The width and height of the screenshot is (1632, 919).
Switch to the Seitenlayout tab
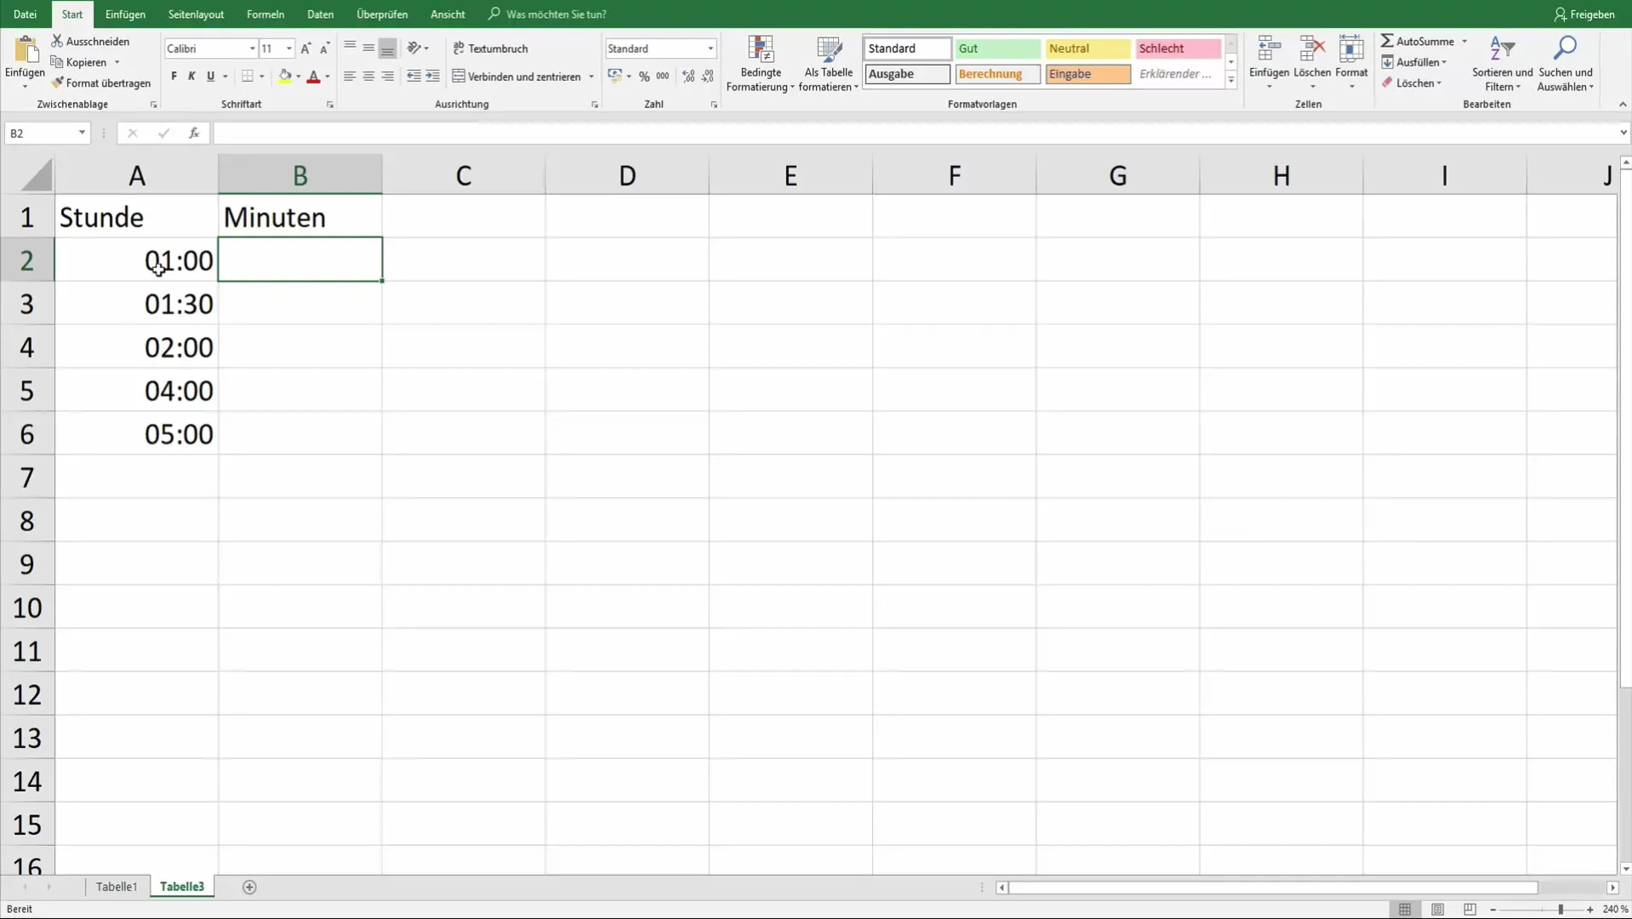[x=196, y=14]
